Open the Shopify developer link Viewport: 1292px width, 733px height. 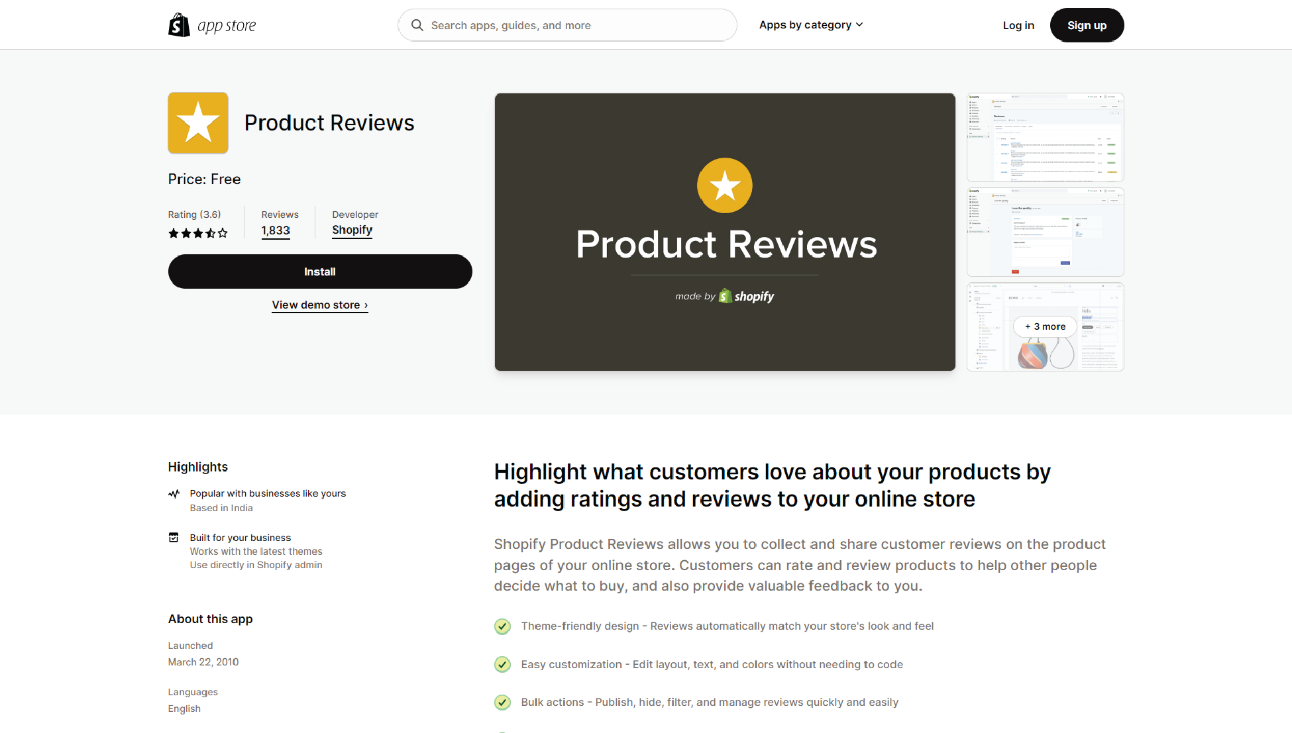pyautogui.click(x=352, y=230)
